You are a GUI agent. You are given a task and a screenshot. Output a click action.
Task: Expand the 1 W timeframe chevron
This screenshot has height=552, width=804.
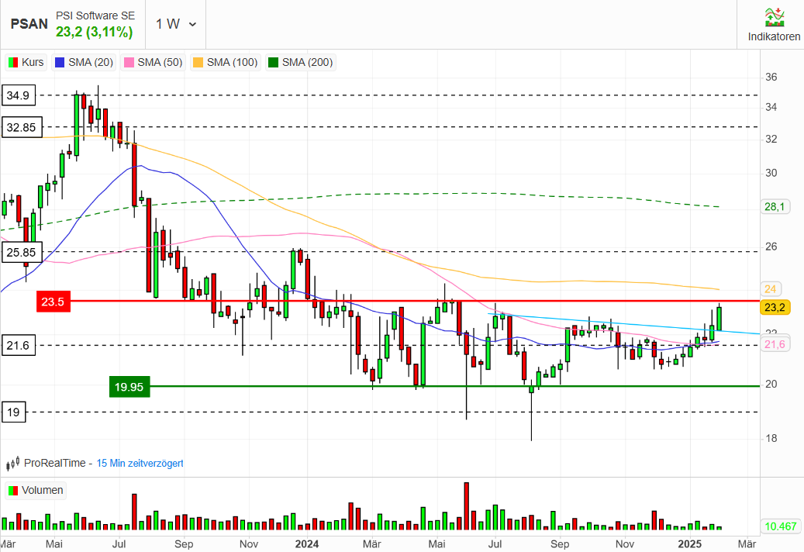(x=193, y=24)
